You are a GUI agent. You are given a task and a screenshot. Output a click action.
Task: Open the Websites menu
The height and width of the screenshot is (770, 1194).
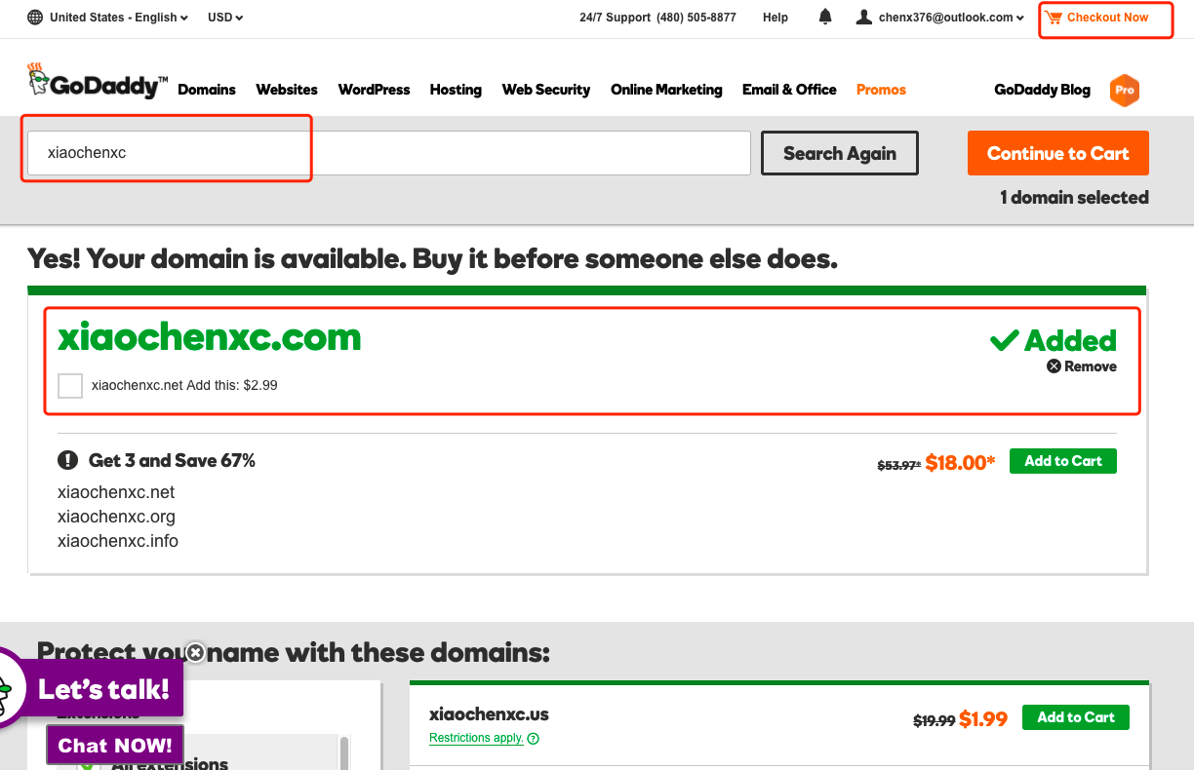click(287, 90)
